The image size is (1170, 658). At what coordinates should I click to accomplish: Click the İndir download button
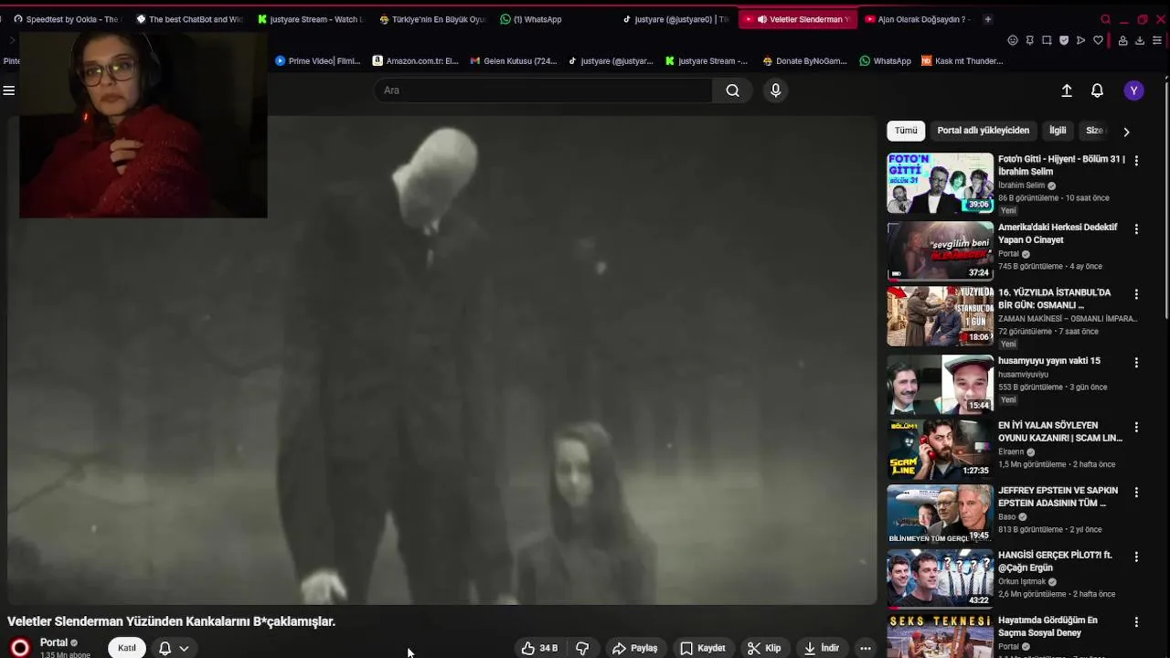click(822, 648)
